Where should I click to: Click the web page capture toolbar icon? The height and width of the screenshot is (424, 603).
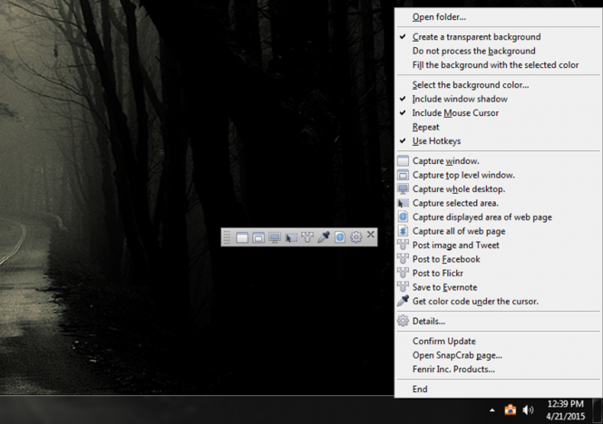click(340, 237)
